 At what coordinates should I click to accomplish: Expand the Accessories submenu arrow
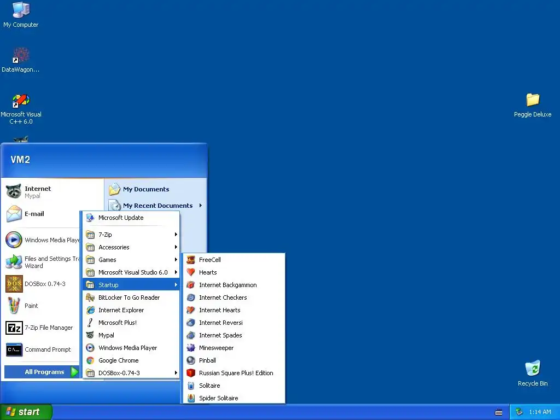click(x=176, y=247)
